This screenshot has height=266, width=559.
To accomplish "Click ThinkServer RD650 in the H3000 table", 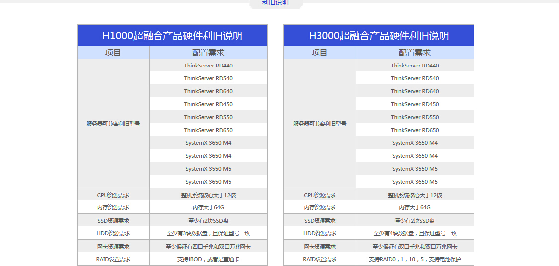I will 414,130.
